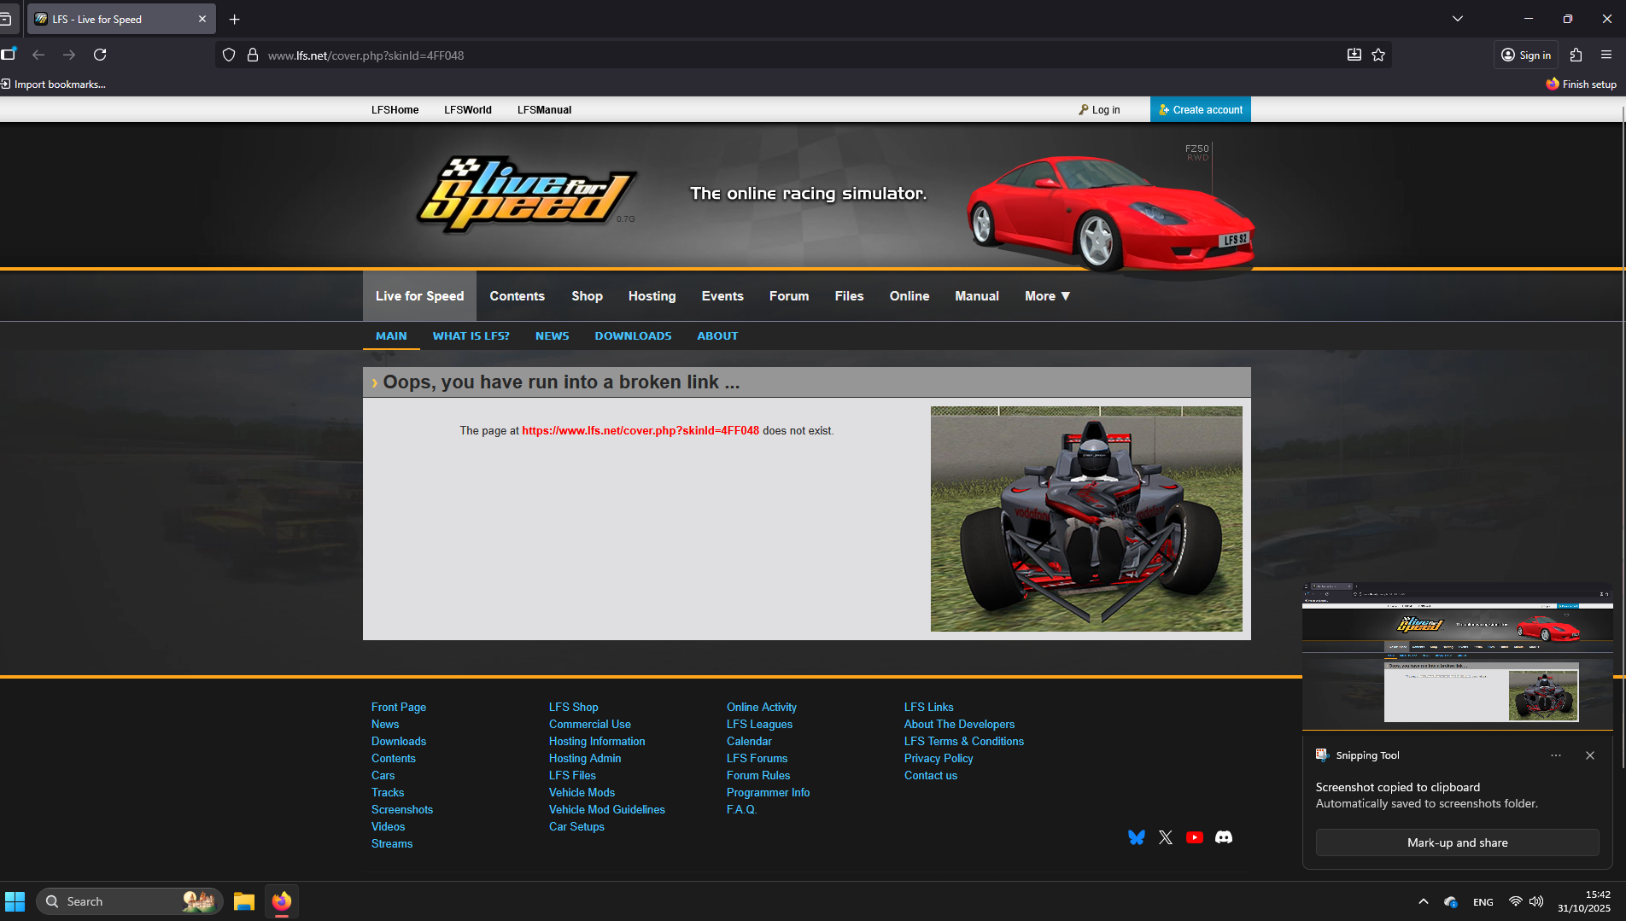This screenshot has width=1626, height=921.
Task: Open Snipping Tool notification options ellipsis
Action: click(1556, 755)
